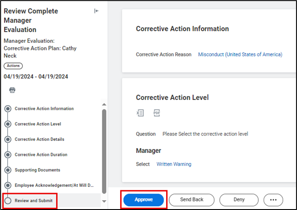The height and width of the screenshot is (210, 297).
Task: Navigate to Corrective Action Duration step
Action: point(41,155)
